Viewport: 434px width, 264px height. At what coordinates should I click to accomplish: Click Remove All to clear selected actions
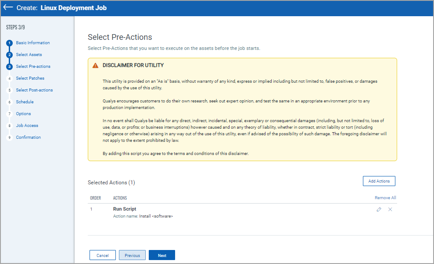click(385, 197)
